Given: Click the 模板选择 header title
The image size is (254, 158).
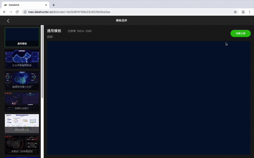Looking at the screenshot, I should coord(121,21).
